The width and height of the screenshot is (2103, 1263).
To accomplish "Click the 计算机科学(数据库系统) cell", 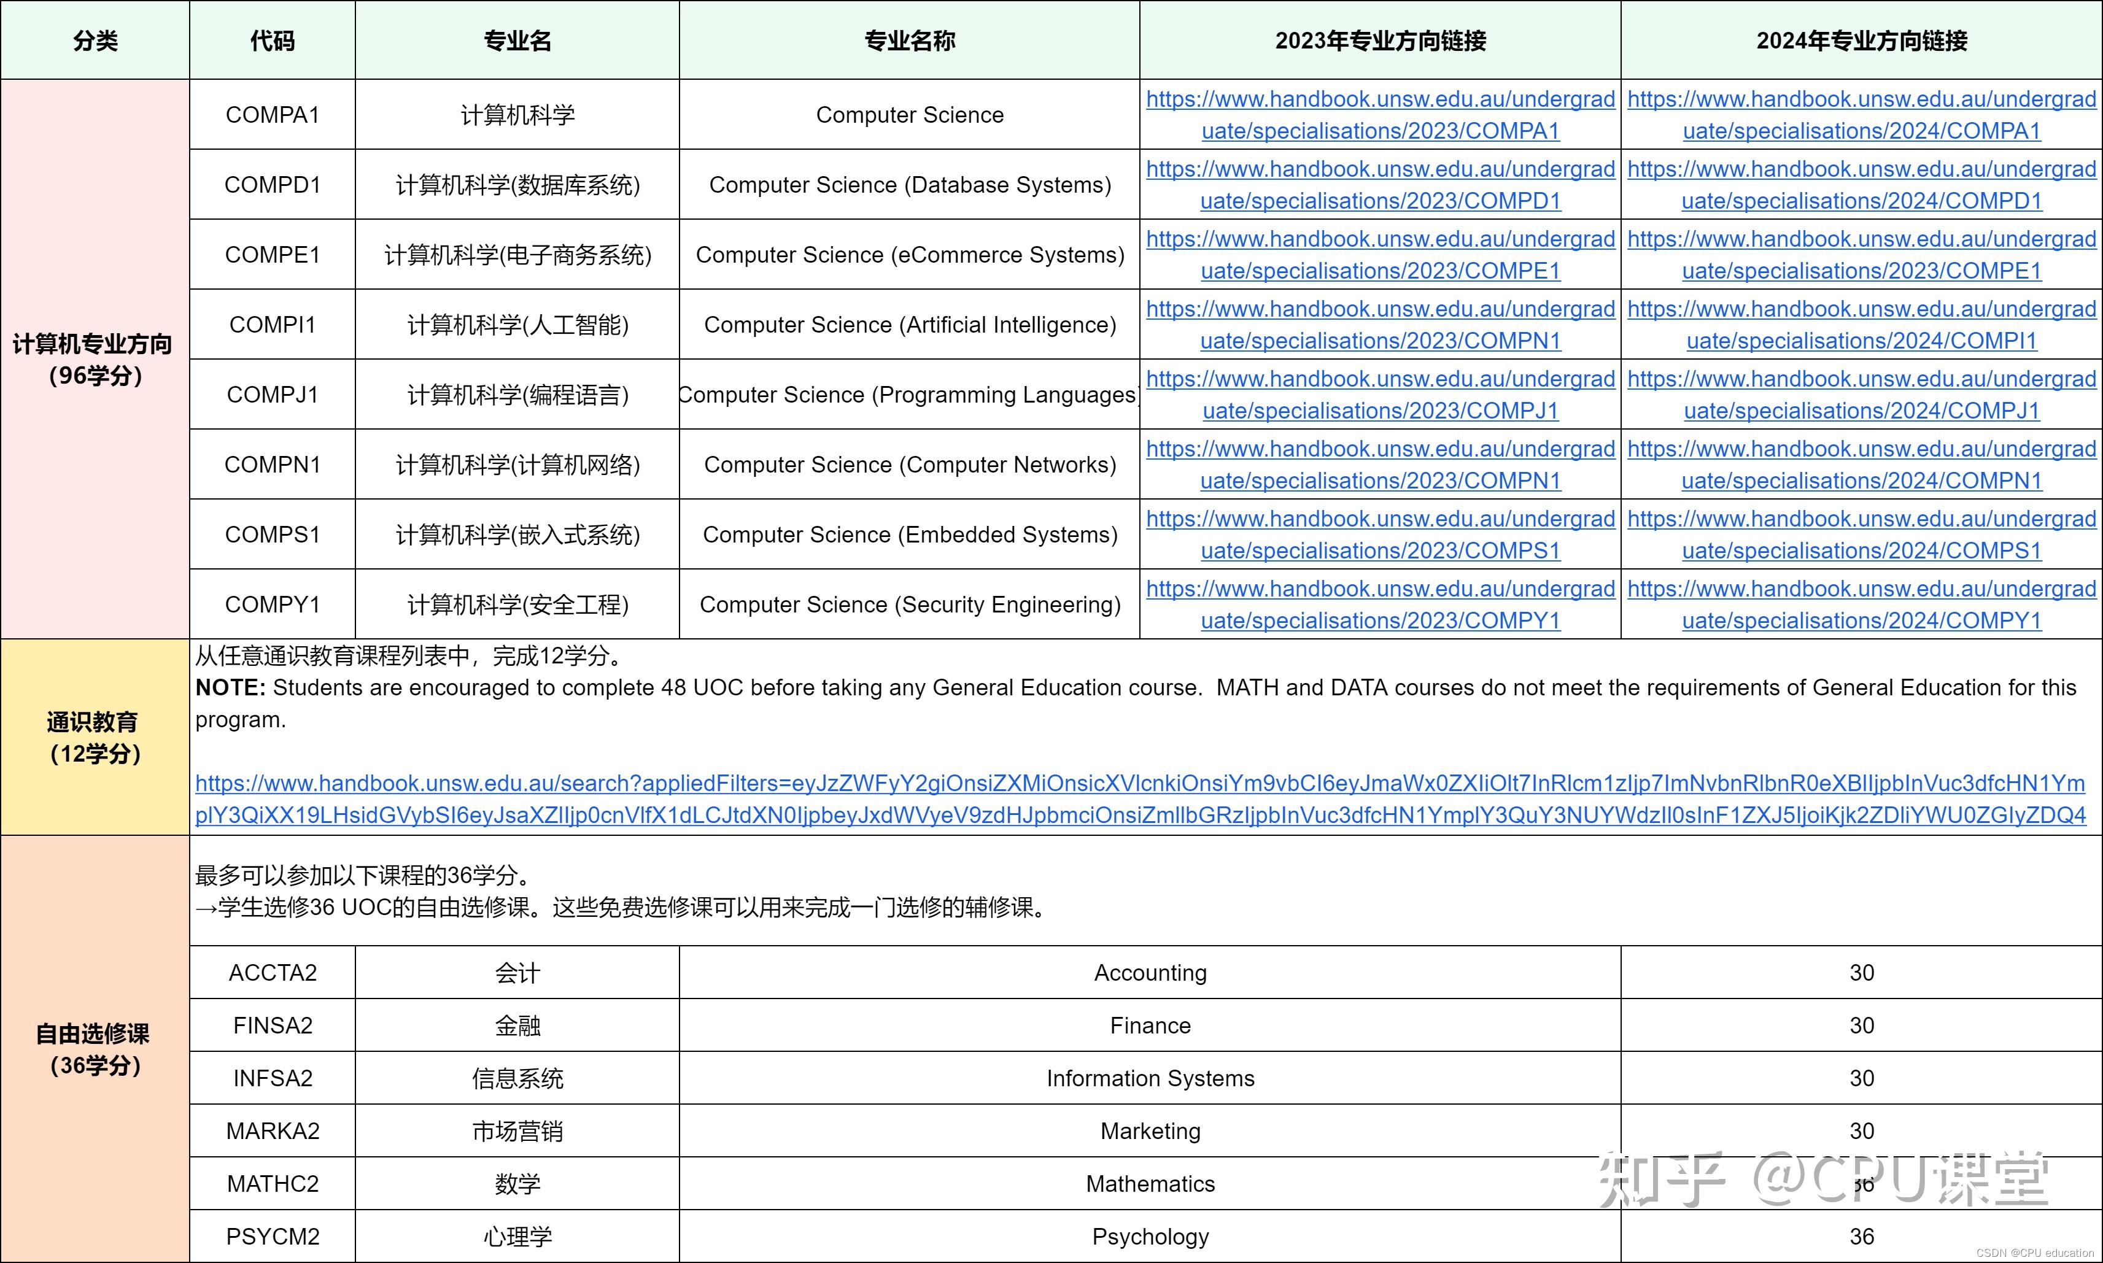I will coord(517,185).
